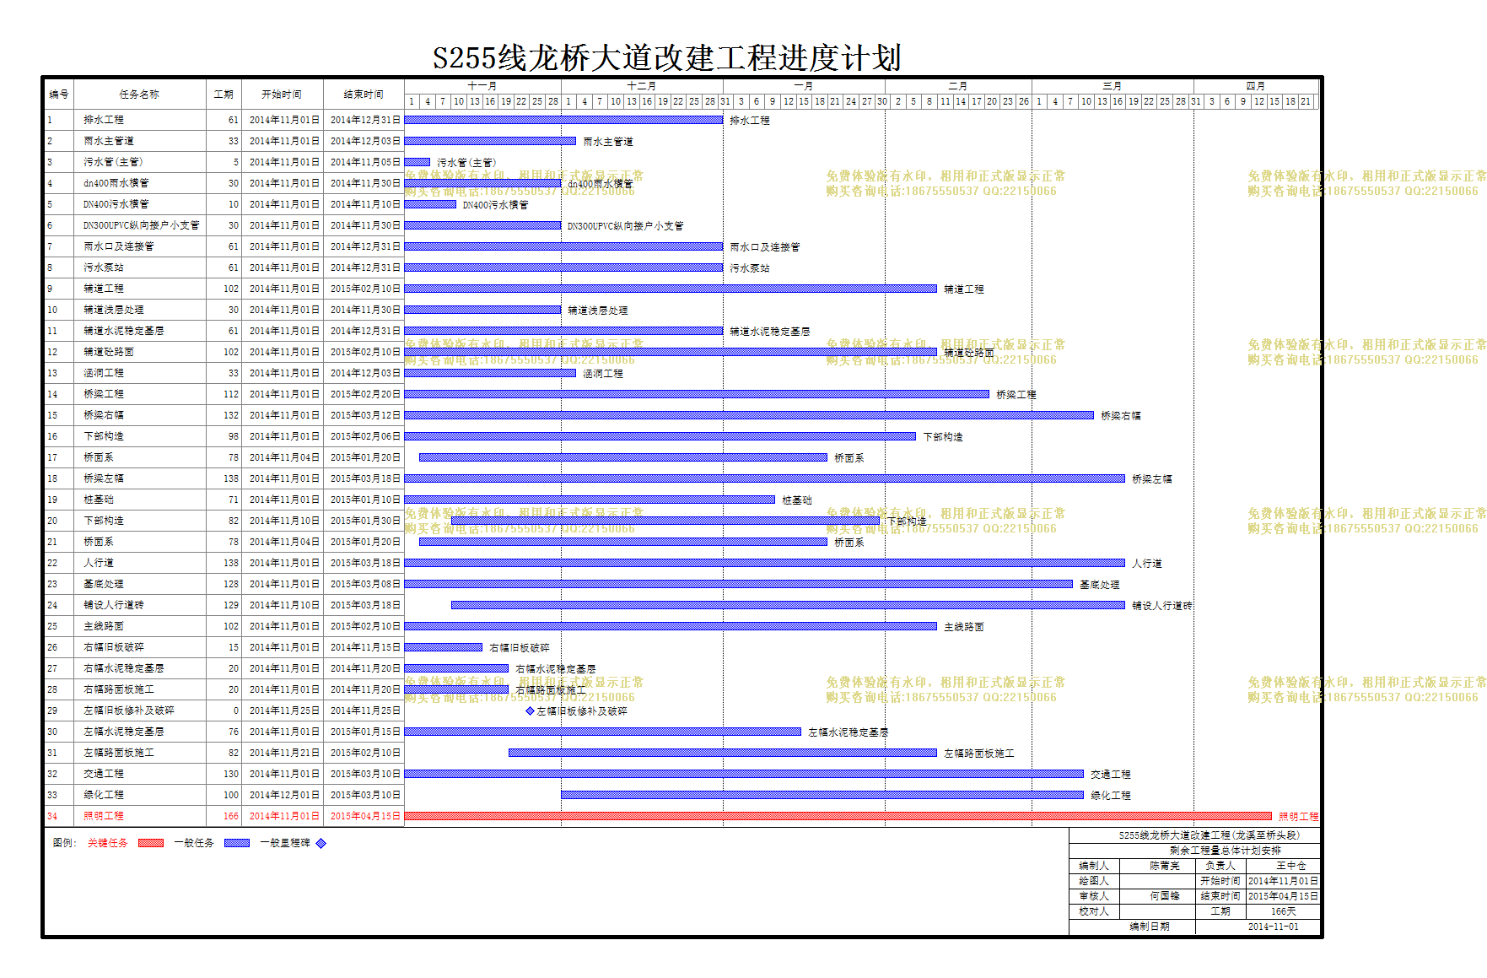Click the 工期 column header

click(x=224, y=94)
